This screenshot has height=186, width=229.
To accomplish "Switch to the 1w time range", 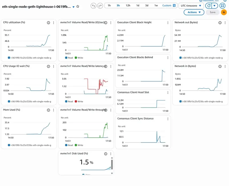I will [156, 5].
